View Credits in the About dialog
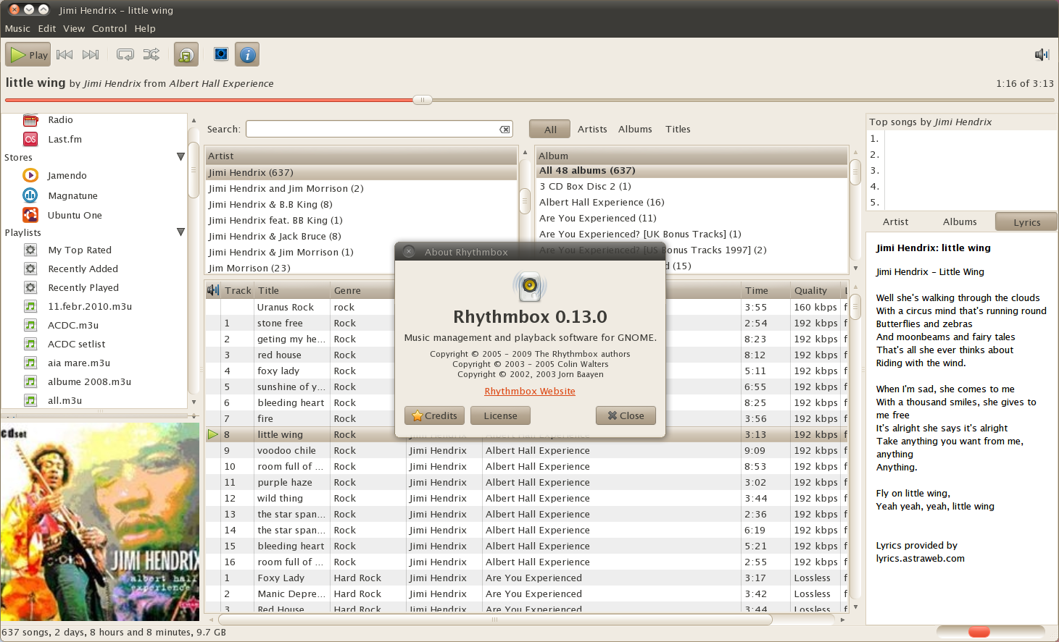Screen dimensions: 1059x642 [x=434, y=415]
